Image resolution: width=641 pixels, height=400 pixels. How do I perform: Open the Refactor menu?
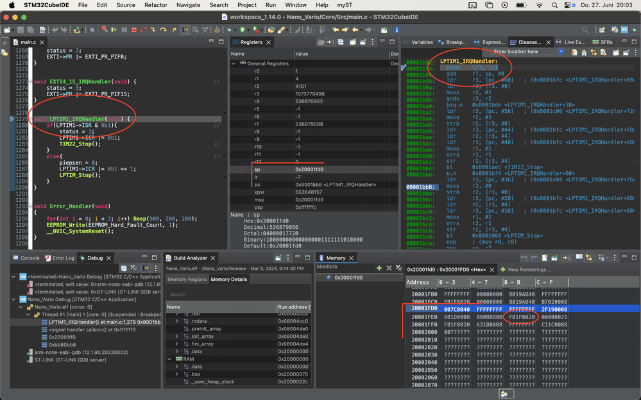point(155,4)
